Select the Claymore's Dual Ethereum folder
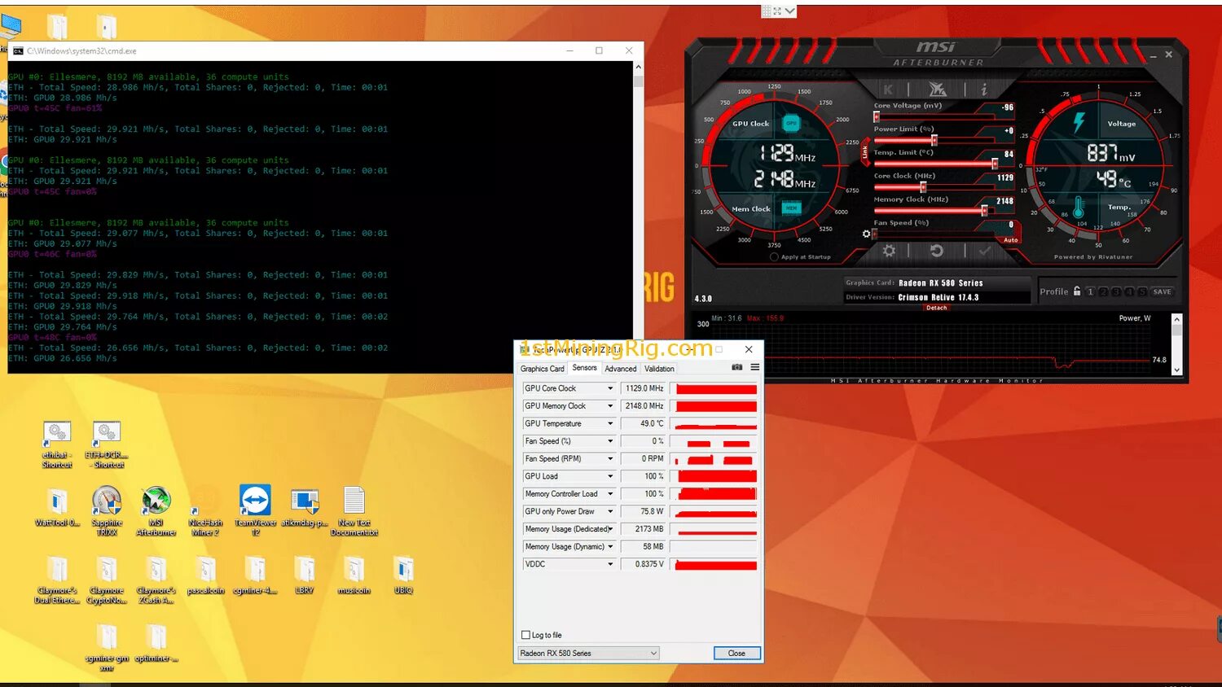 [x=57, y=580]
